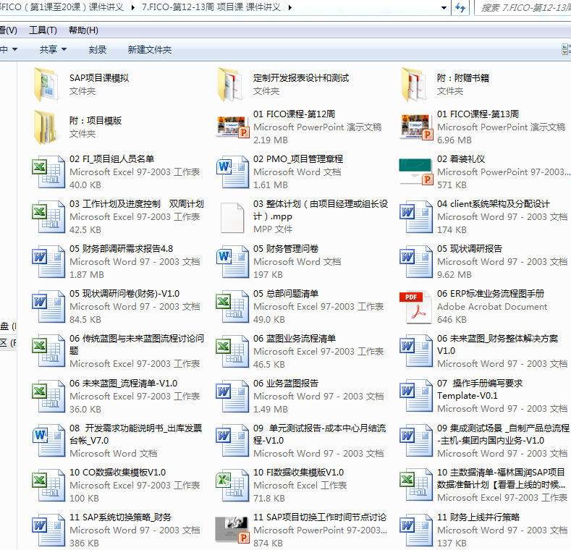Select Word icon for 02 PMO_项目管理章程
The height and width of the screenshot is (550, 571).
coord(232,172)
